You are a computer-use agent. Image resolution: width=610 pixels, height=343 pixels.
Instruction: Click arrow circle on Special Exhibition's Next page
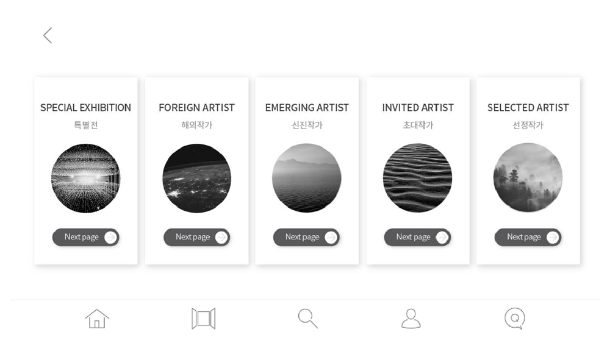click(110, 237)
